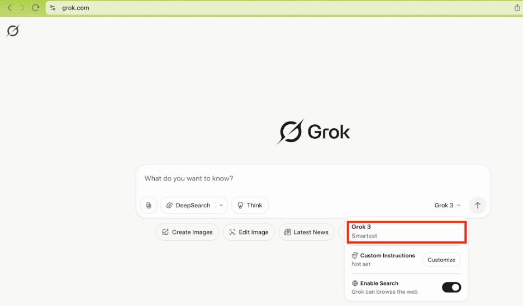Open the Customize instructions button
This screenshot has width=523, height=306.
tap(441, 260)
